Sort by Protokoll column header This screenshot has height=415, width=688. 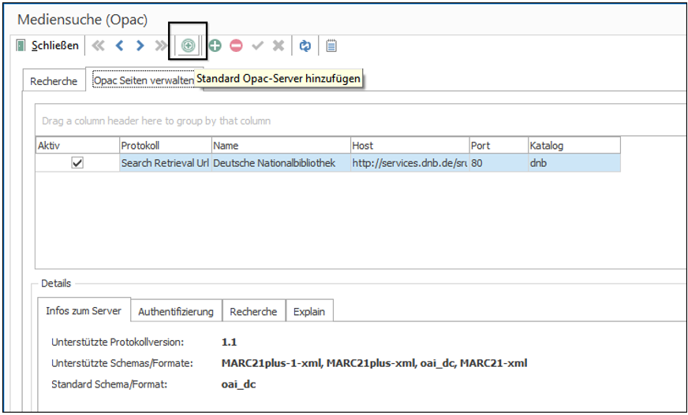[166, 146]
